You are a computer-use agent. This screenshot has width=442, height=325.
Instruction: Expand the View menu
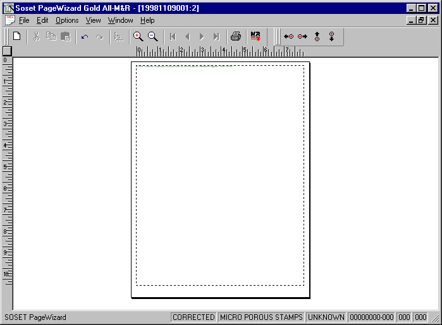tap(94, 20)
